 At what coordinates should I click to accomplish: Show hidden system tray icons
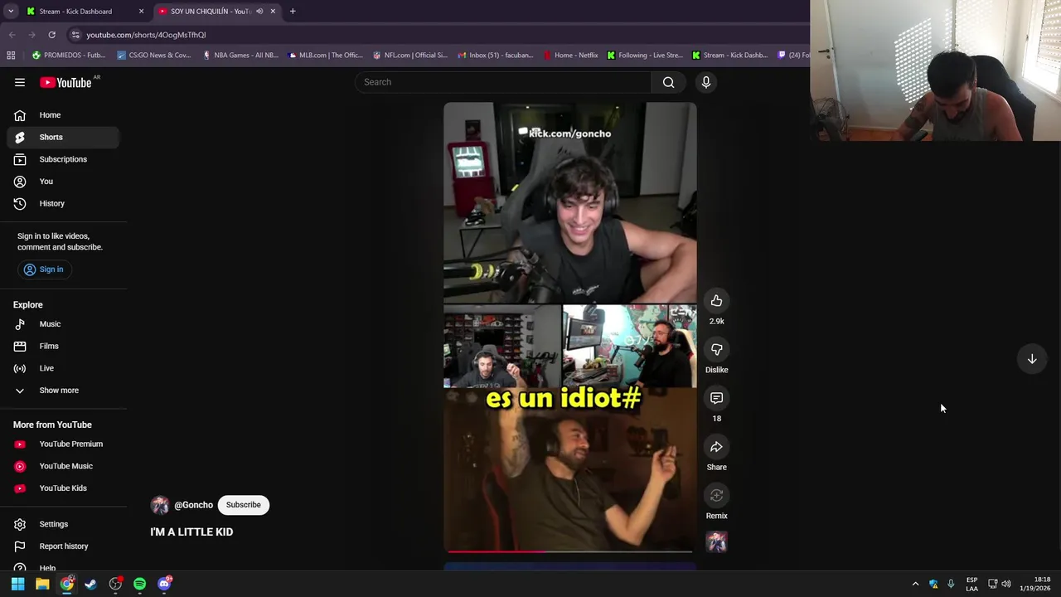915,584
